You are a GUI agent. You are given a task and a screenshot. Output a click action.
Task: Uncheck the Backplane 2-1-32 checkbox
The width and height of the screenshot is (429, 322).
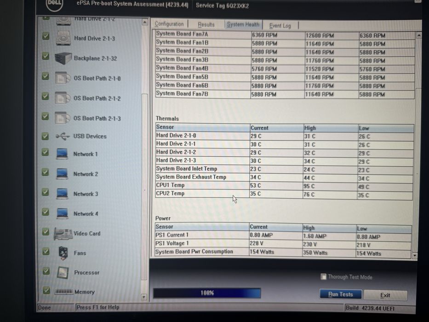click(46, 56)
